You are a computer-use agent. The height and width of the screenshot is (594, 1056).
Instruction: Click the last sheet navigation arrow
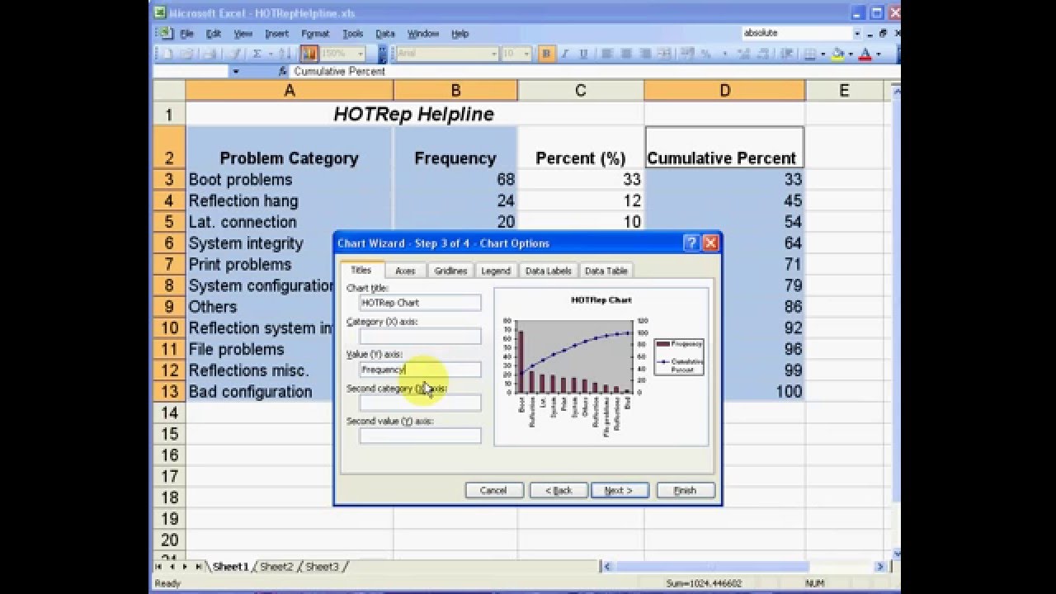coord(198,567)
